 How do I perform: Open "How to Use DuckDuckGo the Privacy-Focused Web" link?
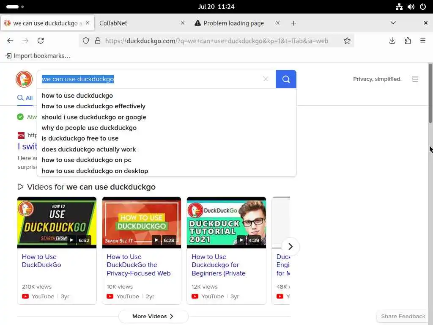[139, 265]
